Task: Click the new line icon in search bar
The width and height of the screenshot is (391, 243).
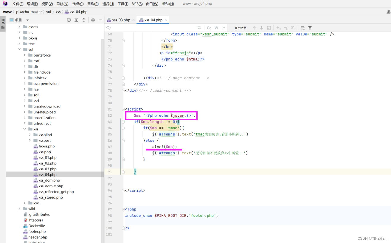Action: (x=199, y=28)
